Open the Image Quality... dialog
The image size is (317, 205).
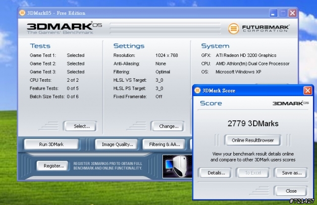click(x=117, y=145)
